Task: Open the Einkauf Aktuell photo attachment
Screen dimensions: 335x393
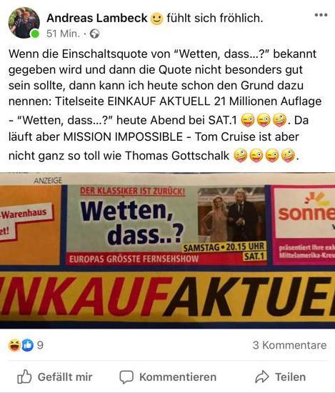Action: (x=167, y=251)
